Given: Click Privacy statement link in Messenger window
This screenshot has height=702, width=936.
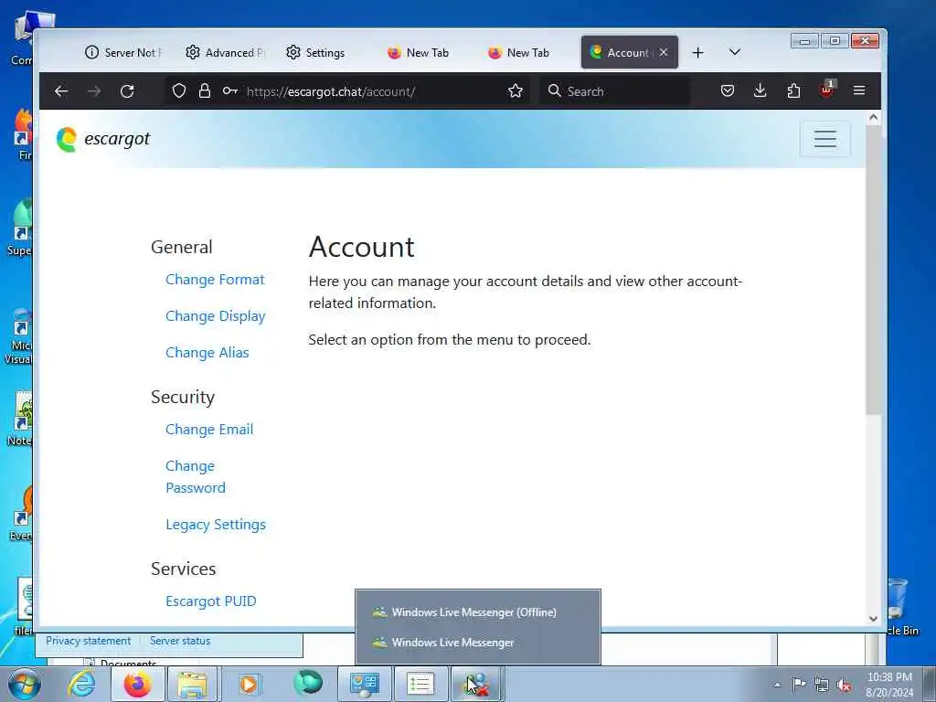Looking at the screenshot, I should tap(88, 641).
